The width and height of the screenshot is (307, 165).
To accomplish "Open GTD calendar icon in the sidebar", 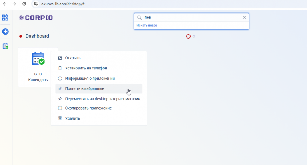I will [x=5, y=46].
